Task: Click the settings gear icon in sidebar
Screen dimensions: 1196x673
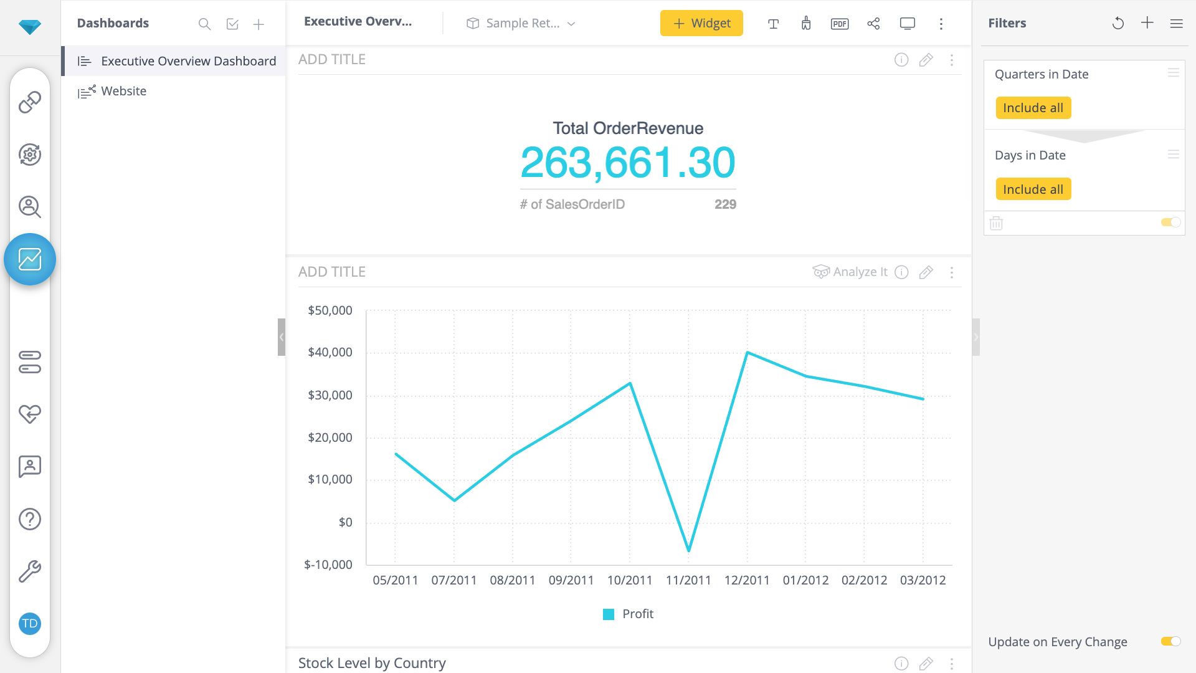Action: pyautogui.click(x=29, y=155)
